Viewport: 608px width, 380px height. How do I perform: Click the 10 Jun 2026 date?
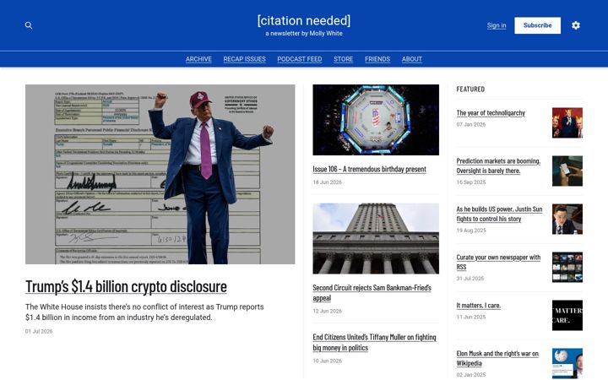[328, 361]
